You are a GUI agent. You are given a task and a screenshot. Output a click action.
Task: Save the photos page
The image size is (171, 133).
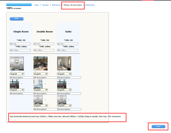click(158, 126)
